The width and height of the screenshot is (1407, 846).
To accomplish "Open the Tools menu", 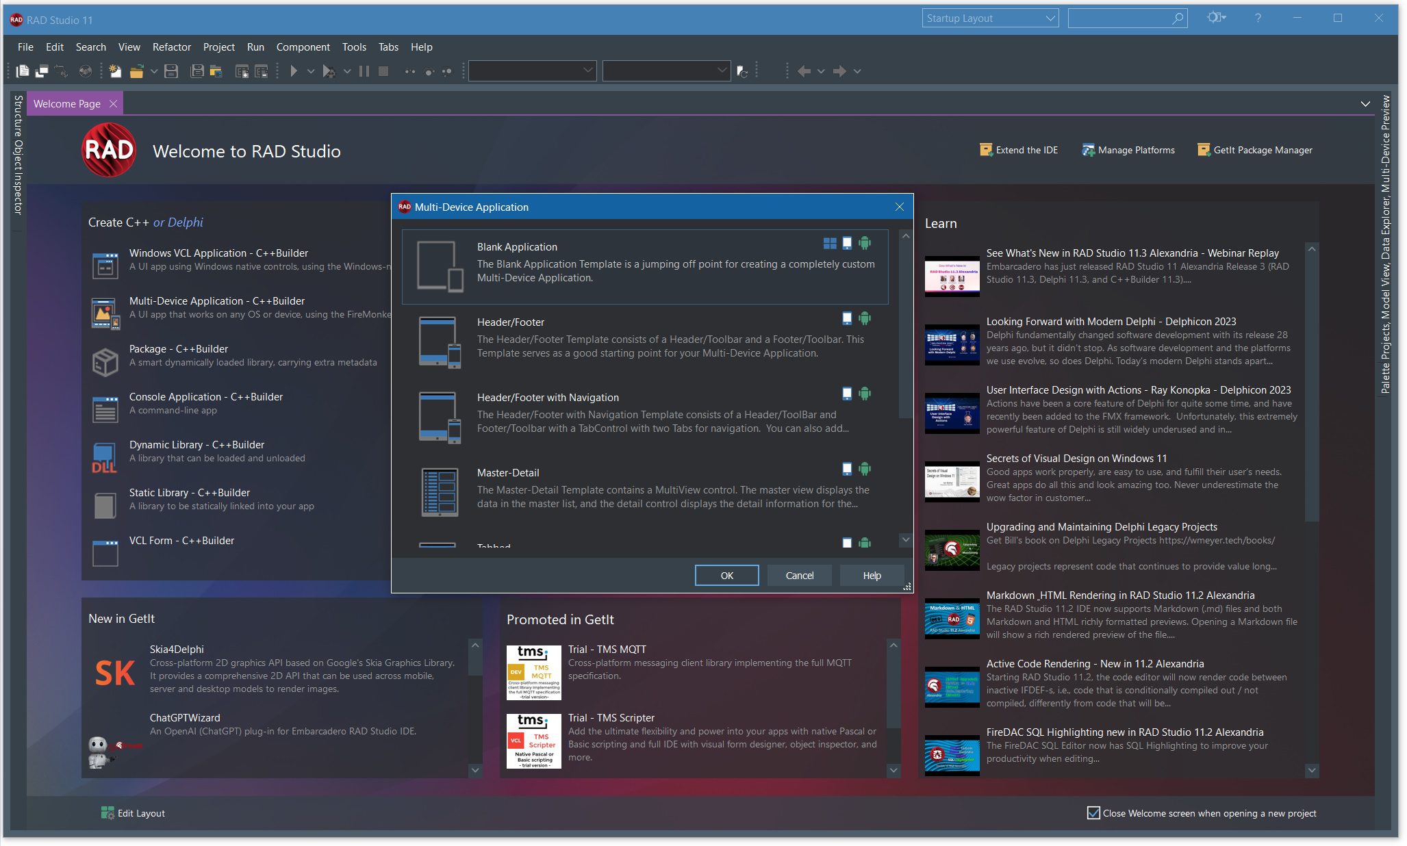I will coord(354,47).
